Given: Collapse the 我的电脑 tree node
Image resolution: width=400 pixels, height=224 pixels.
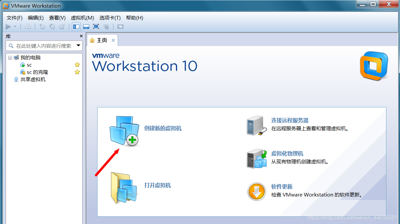Looking at the screenshot, I should pos(10,58).
